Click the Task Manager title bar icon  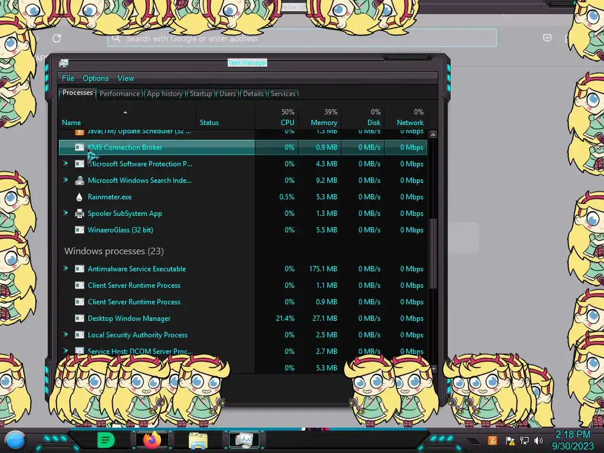(64, 63)
